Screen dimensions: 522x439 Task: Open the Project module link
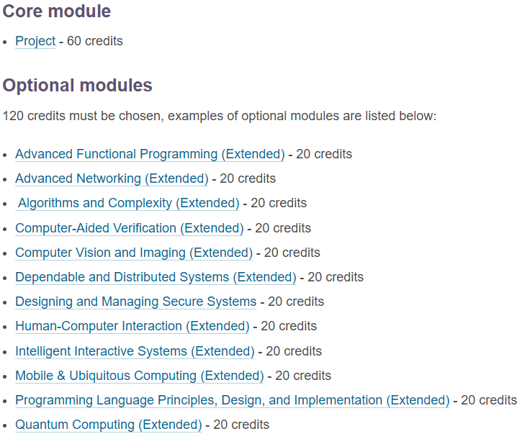[x=35, y=41]
